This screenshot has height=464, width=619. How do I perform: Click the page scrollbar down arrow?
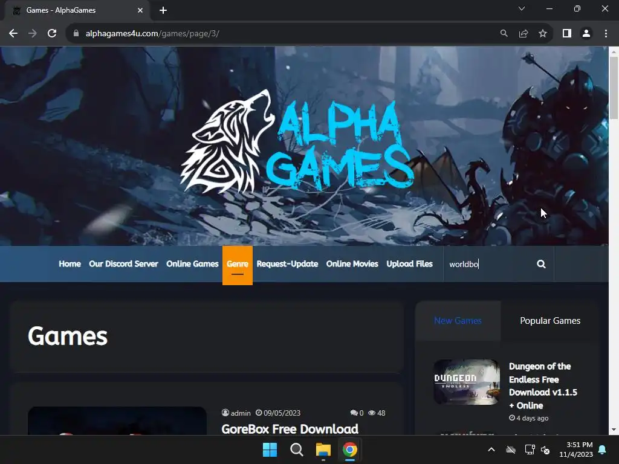[x=614, y=430]
